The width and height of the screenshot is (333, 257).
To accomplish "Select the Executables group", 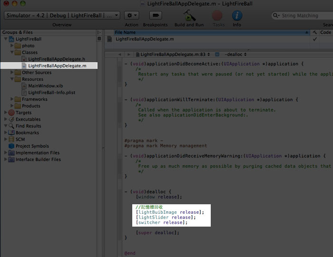I will [x=28, y=119].
